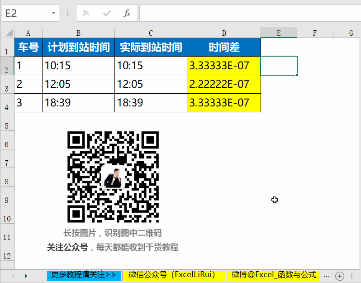Select actual time 18:39 in column C
The width and height of the screenshot is (361, 283).
pyautogui.click(x=151, y=103)
